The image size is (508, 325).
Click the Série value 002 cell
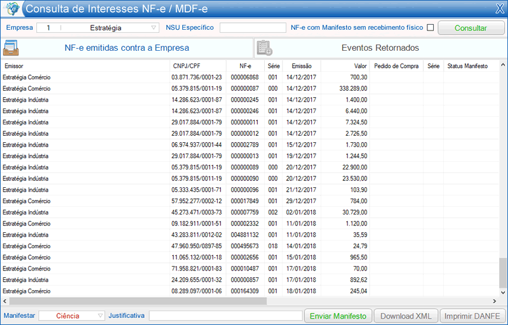tap(273, 213)
